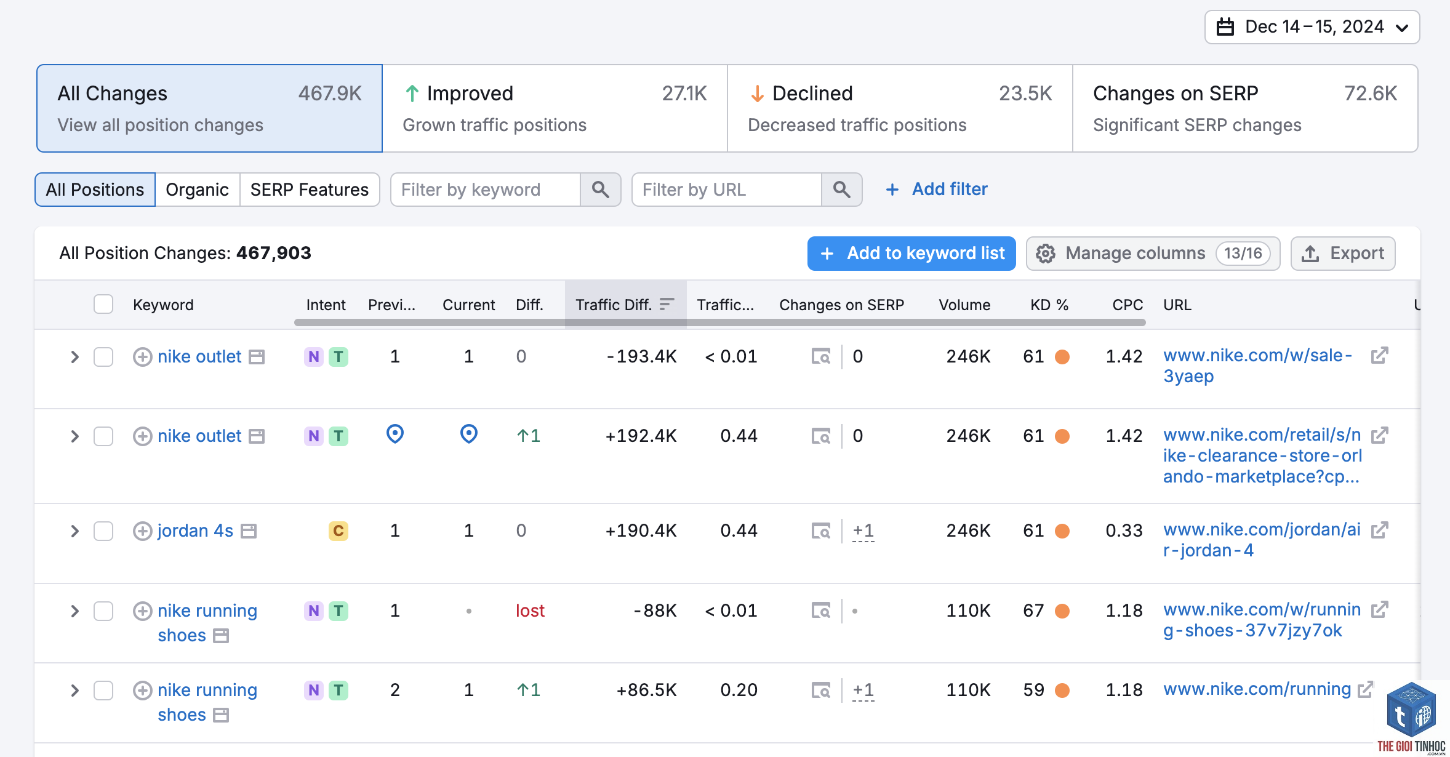Click plus icon beside nike running shoes +86.5K
Screen dimensions: 1450x757
click(x=143, y=691)
